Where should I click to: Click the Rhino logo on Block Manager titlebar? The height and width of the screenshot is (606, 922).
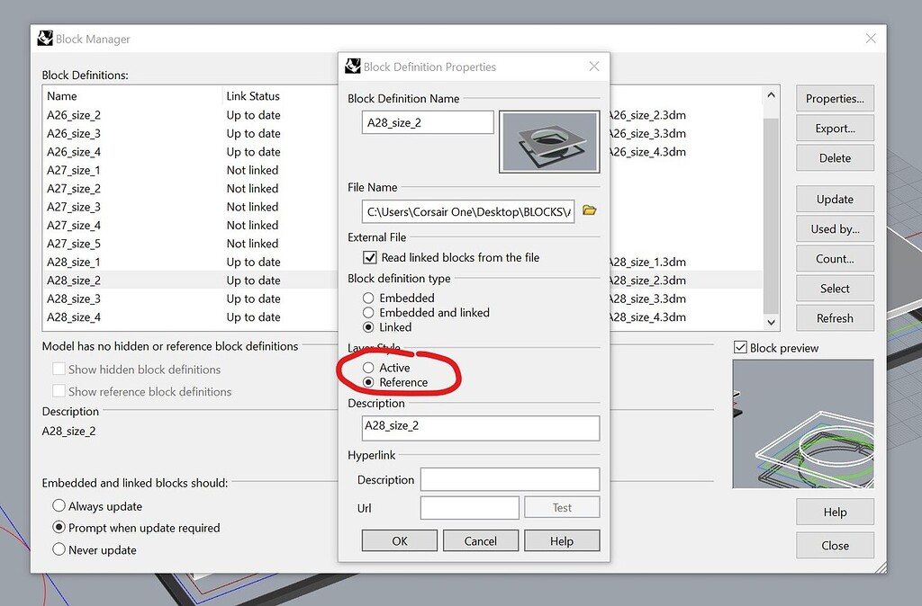pyautogui.click(x=44, y=38)
